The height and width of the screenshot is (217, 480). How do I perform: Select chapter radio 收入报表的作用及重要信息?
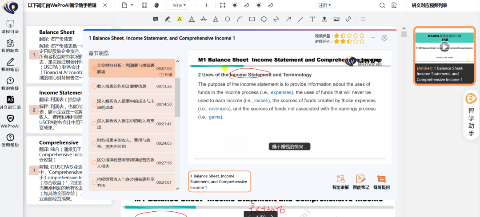pyautogui.click(x=94, y=86)
